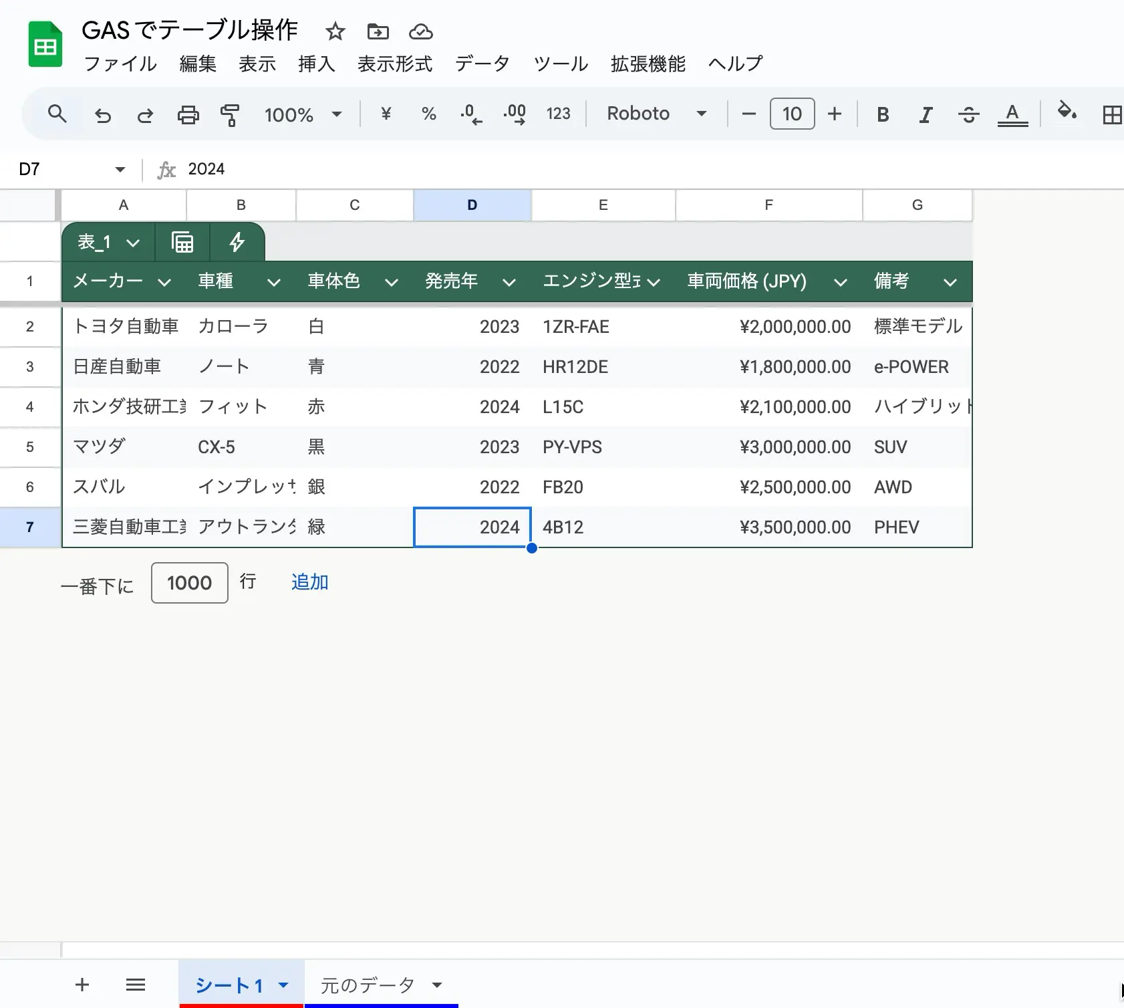Image resolution: width=1124 pixels, height=1008 pixels.
Task: Open the Google Sheets home icon
Action: [45, 45]
